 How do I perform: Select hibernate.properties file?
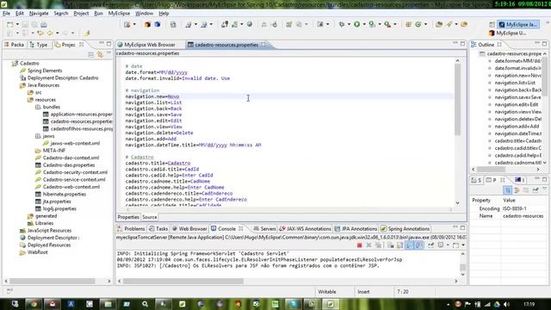point(65,194)
